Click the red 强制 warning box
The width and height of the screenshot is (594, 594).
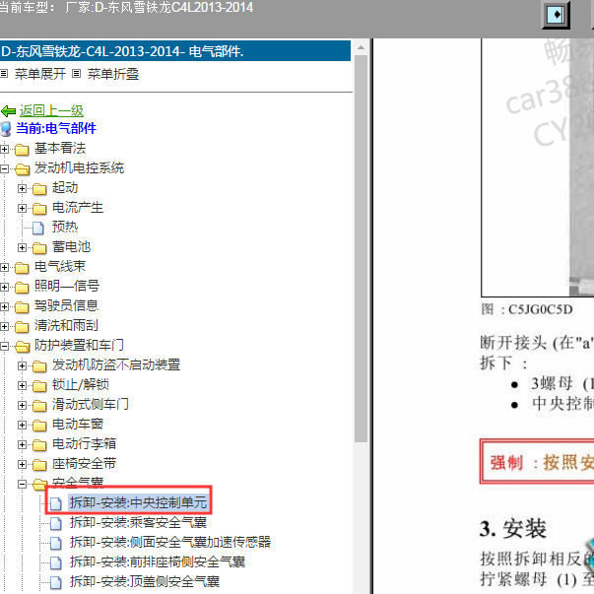(x=537, y=462)
